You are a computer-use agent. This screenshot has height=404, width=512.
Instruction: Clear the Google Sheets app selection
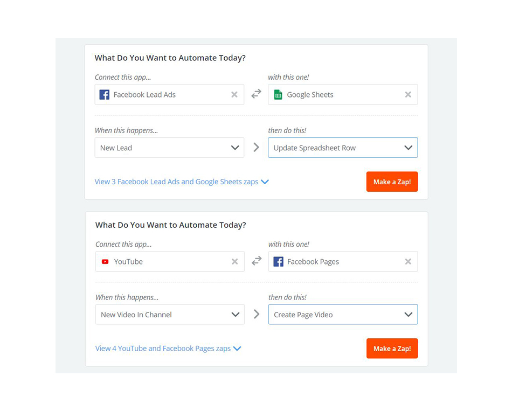(x=408, y=95)
